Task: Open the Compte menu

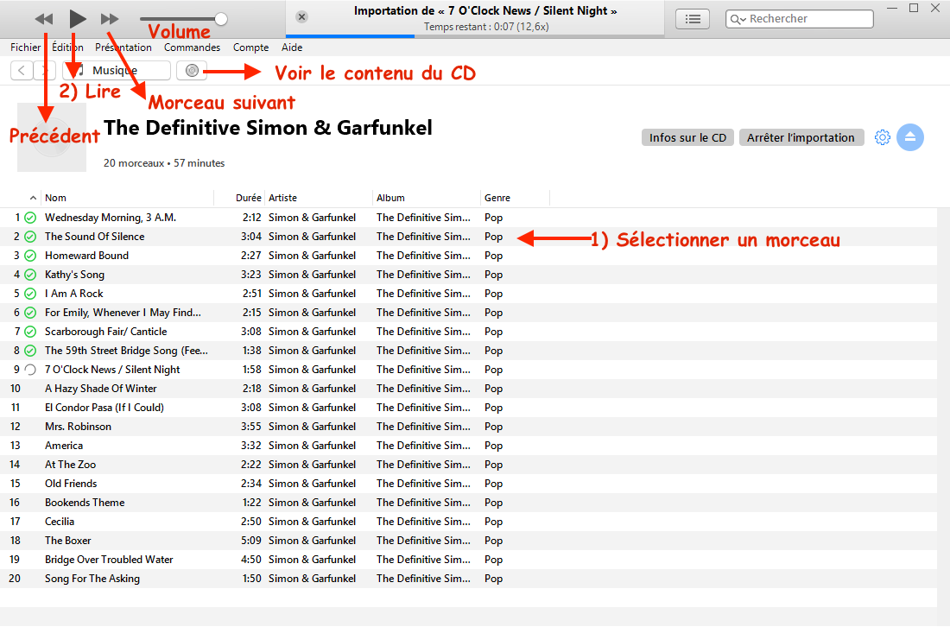Action: (250, 47)
